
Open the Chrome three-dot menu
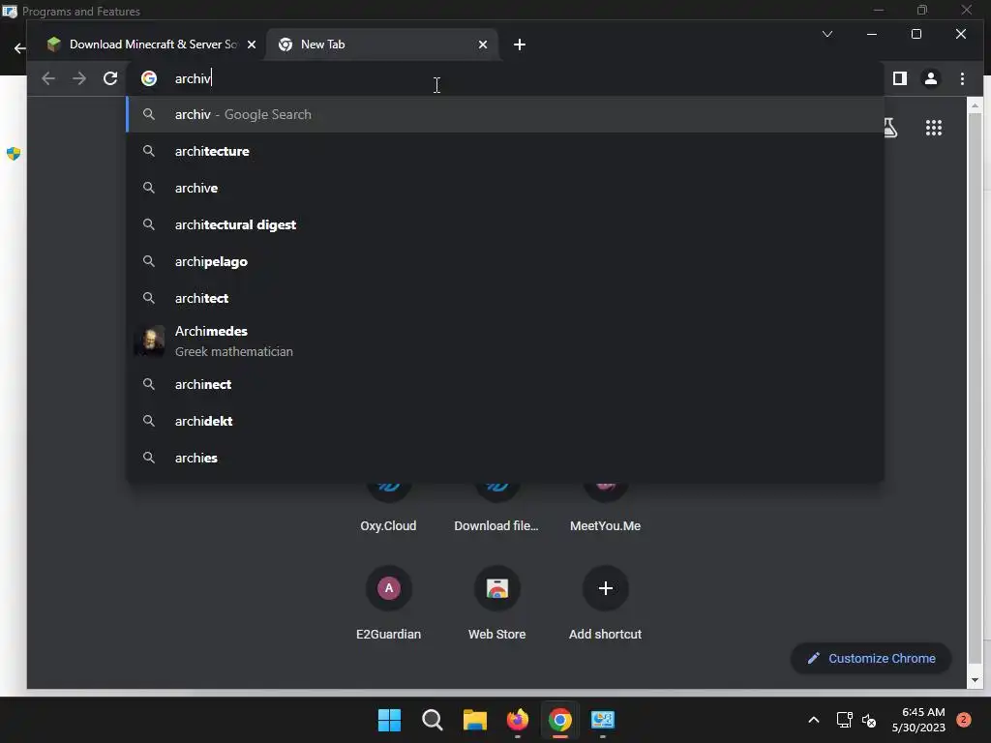click(962, 78)
